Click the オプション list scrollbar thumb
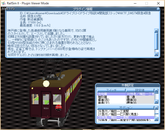The image size is (165, 130). [156, 114]
